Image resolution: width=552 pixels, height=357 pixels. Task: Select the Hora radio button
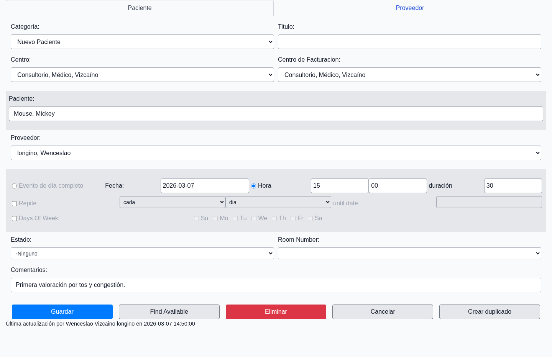point(253,186)
